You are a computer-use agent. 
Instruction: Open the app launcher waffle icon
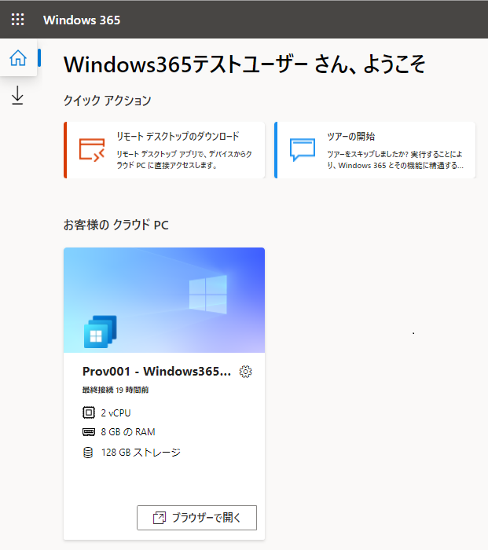(x=17, y=20)
